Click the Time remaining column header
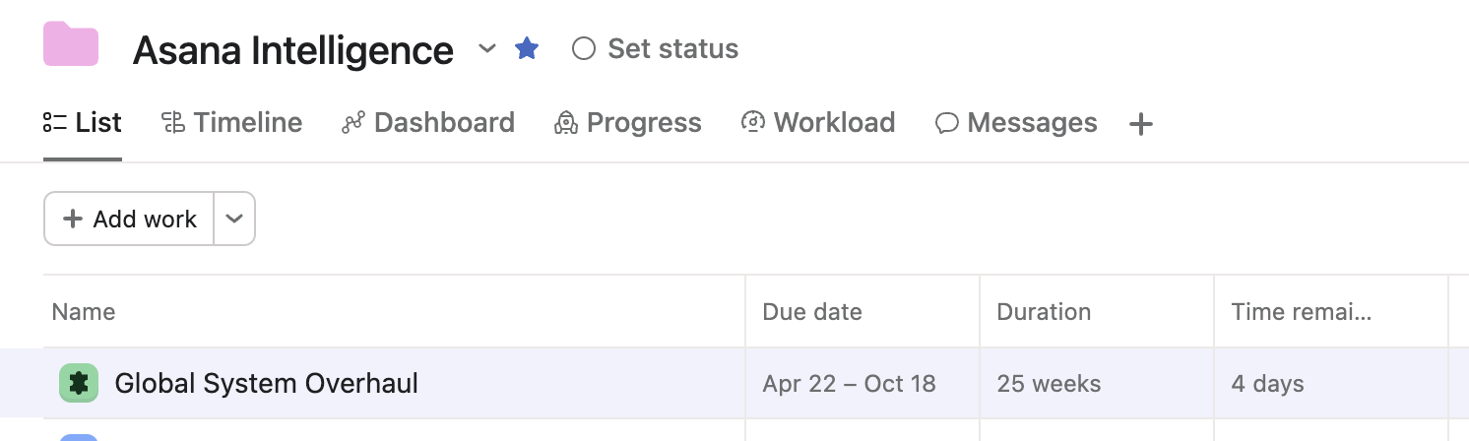Viewport: 1469px width, 441px height. point(1301,312)
